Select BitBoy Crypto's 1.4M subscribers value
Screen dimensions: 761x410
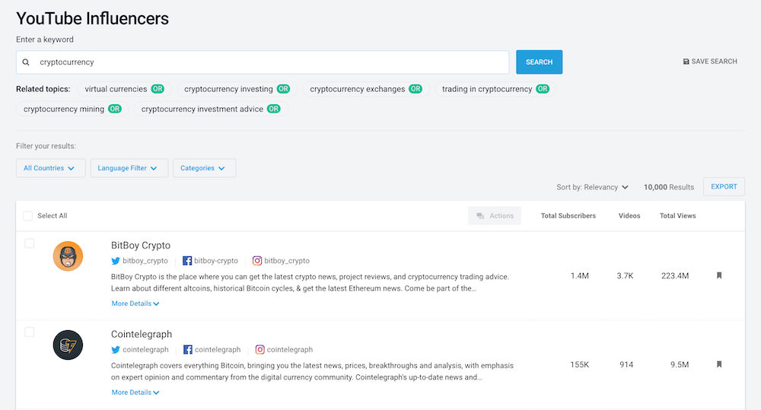(579, 275)
